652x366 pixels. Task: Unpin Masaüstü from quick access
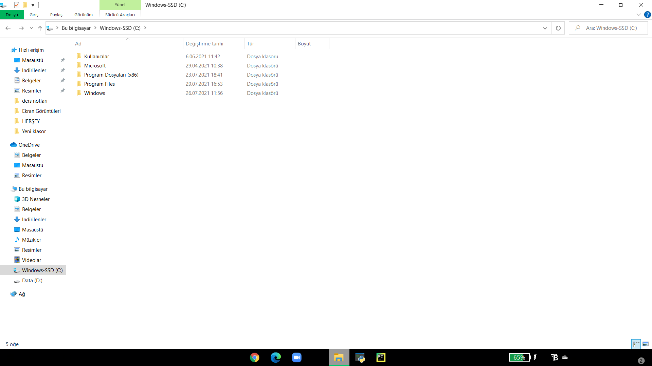62,60
